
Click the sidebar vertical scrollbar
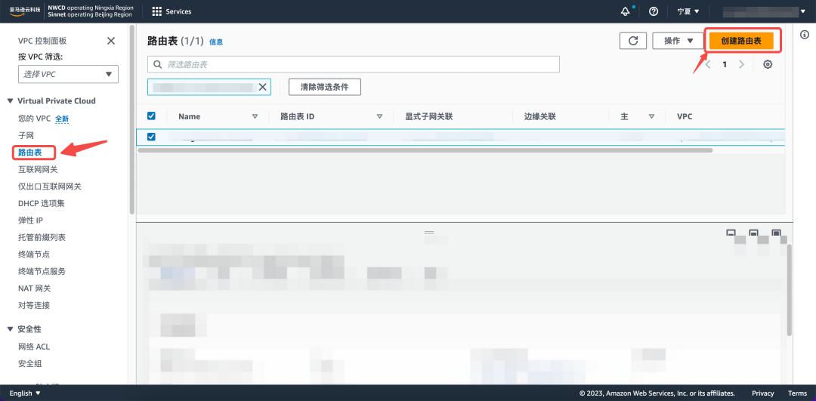coord(131,119)
